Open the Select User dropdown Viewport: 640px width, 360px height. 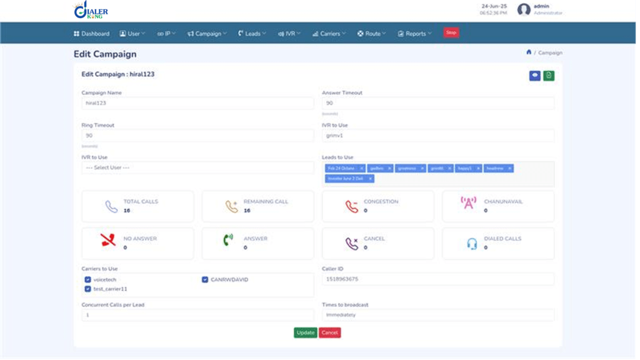199,168
